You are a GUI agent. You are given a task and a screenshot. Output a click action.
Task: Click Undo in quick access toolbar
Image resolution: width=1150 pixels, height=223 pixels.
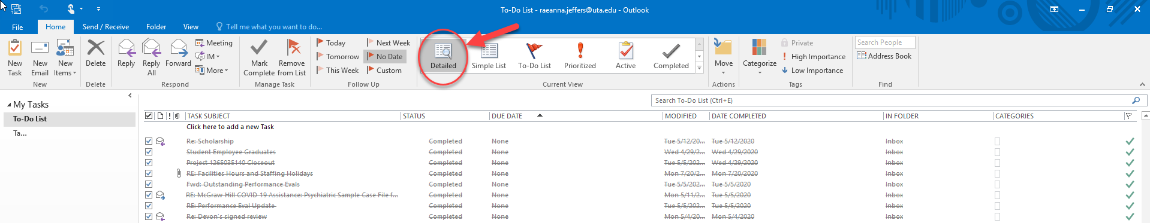pyautogui.click(x=44, y=9)
